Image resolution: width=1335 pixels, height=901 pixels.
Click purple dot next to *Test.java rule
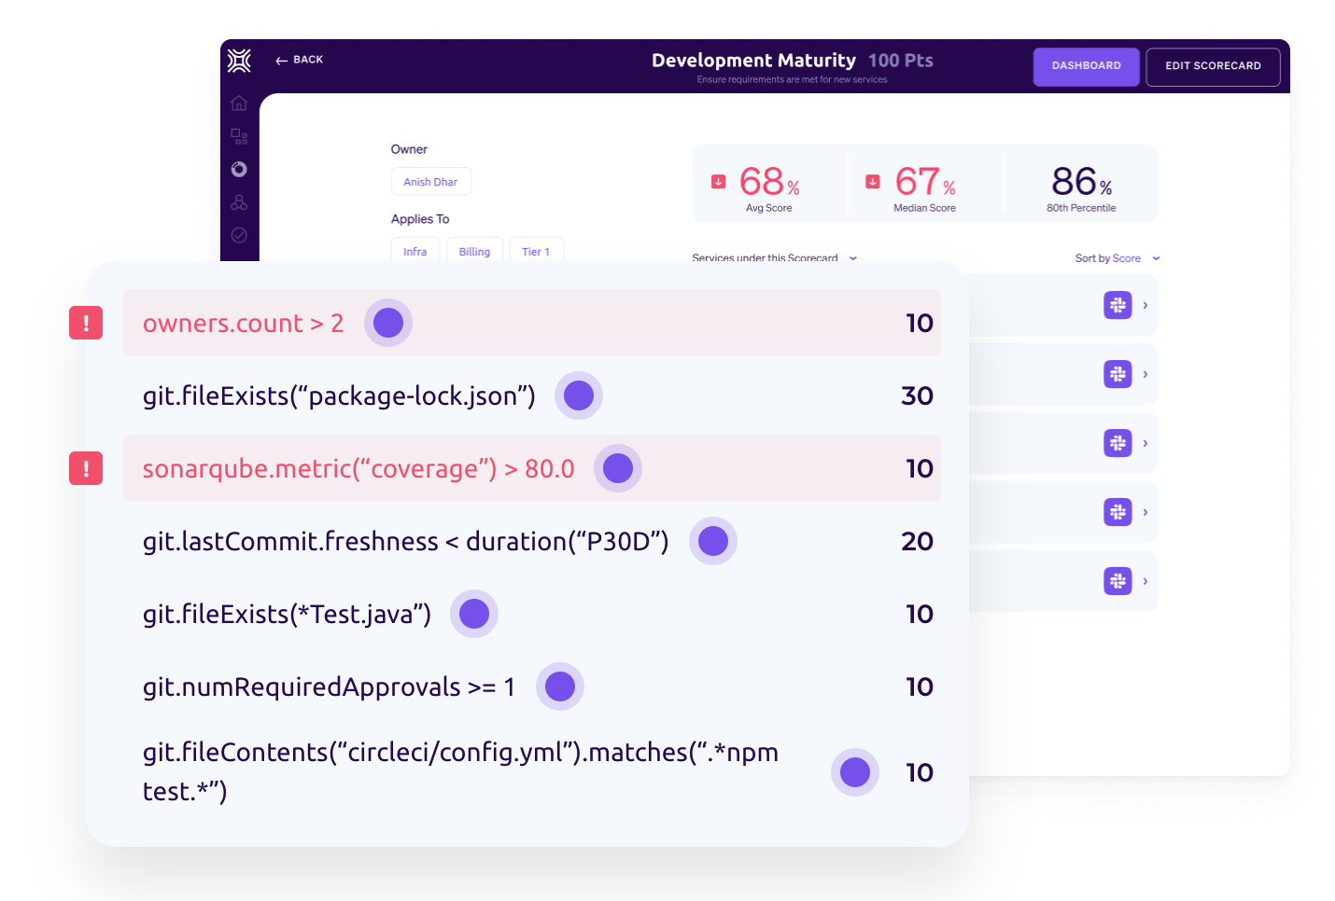coord(474,614)
